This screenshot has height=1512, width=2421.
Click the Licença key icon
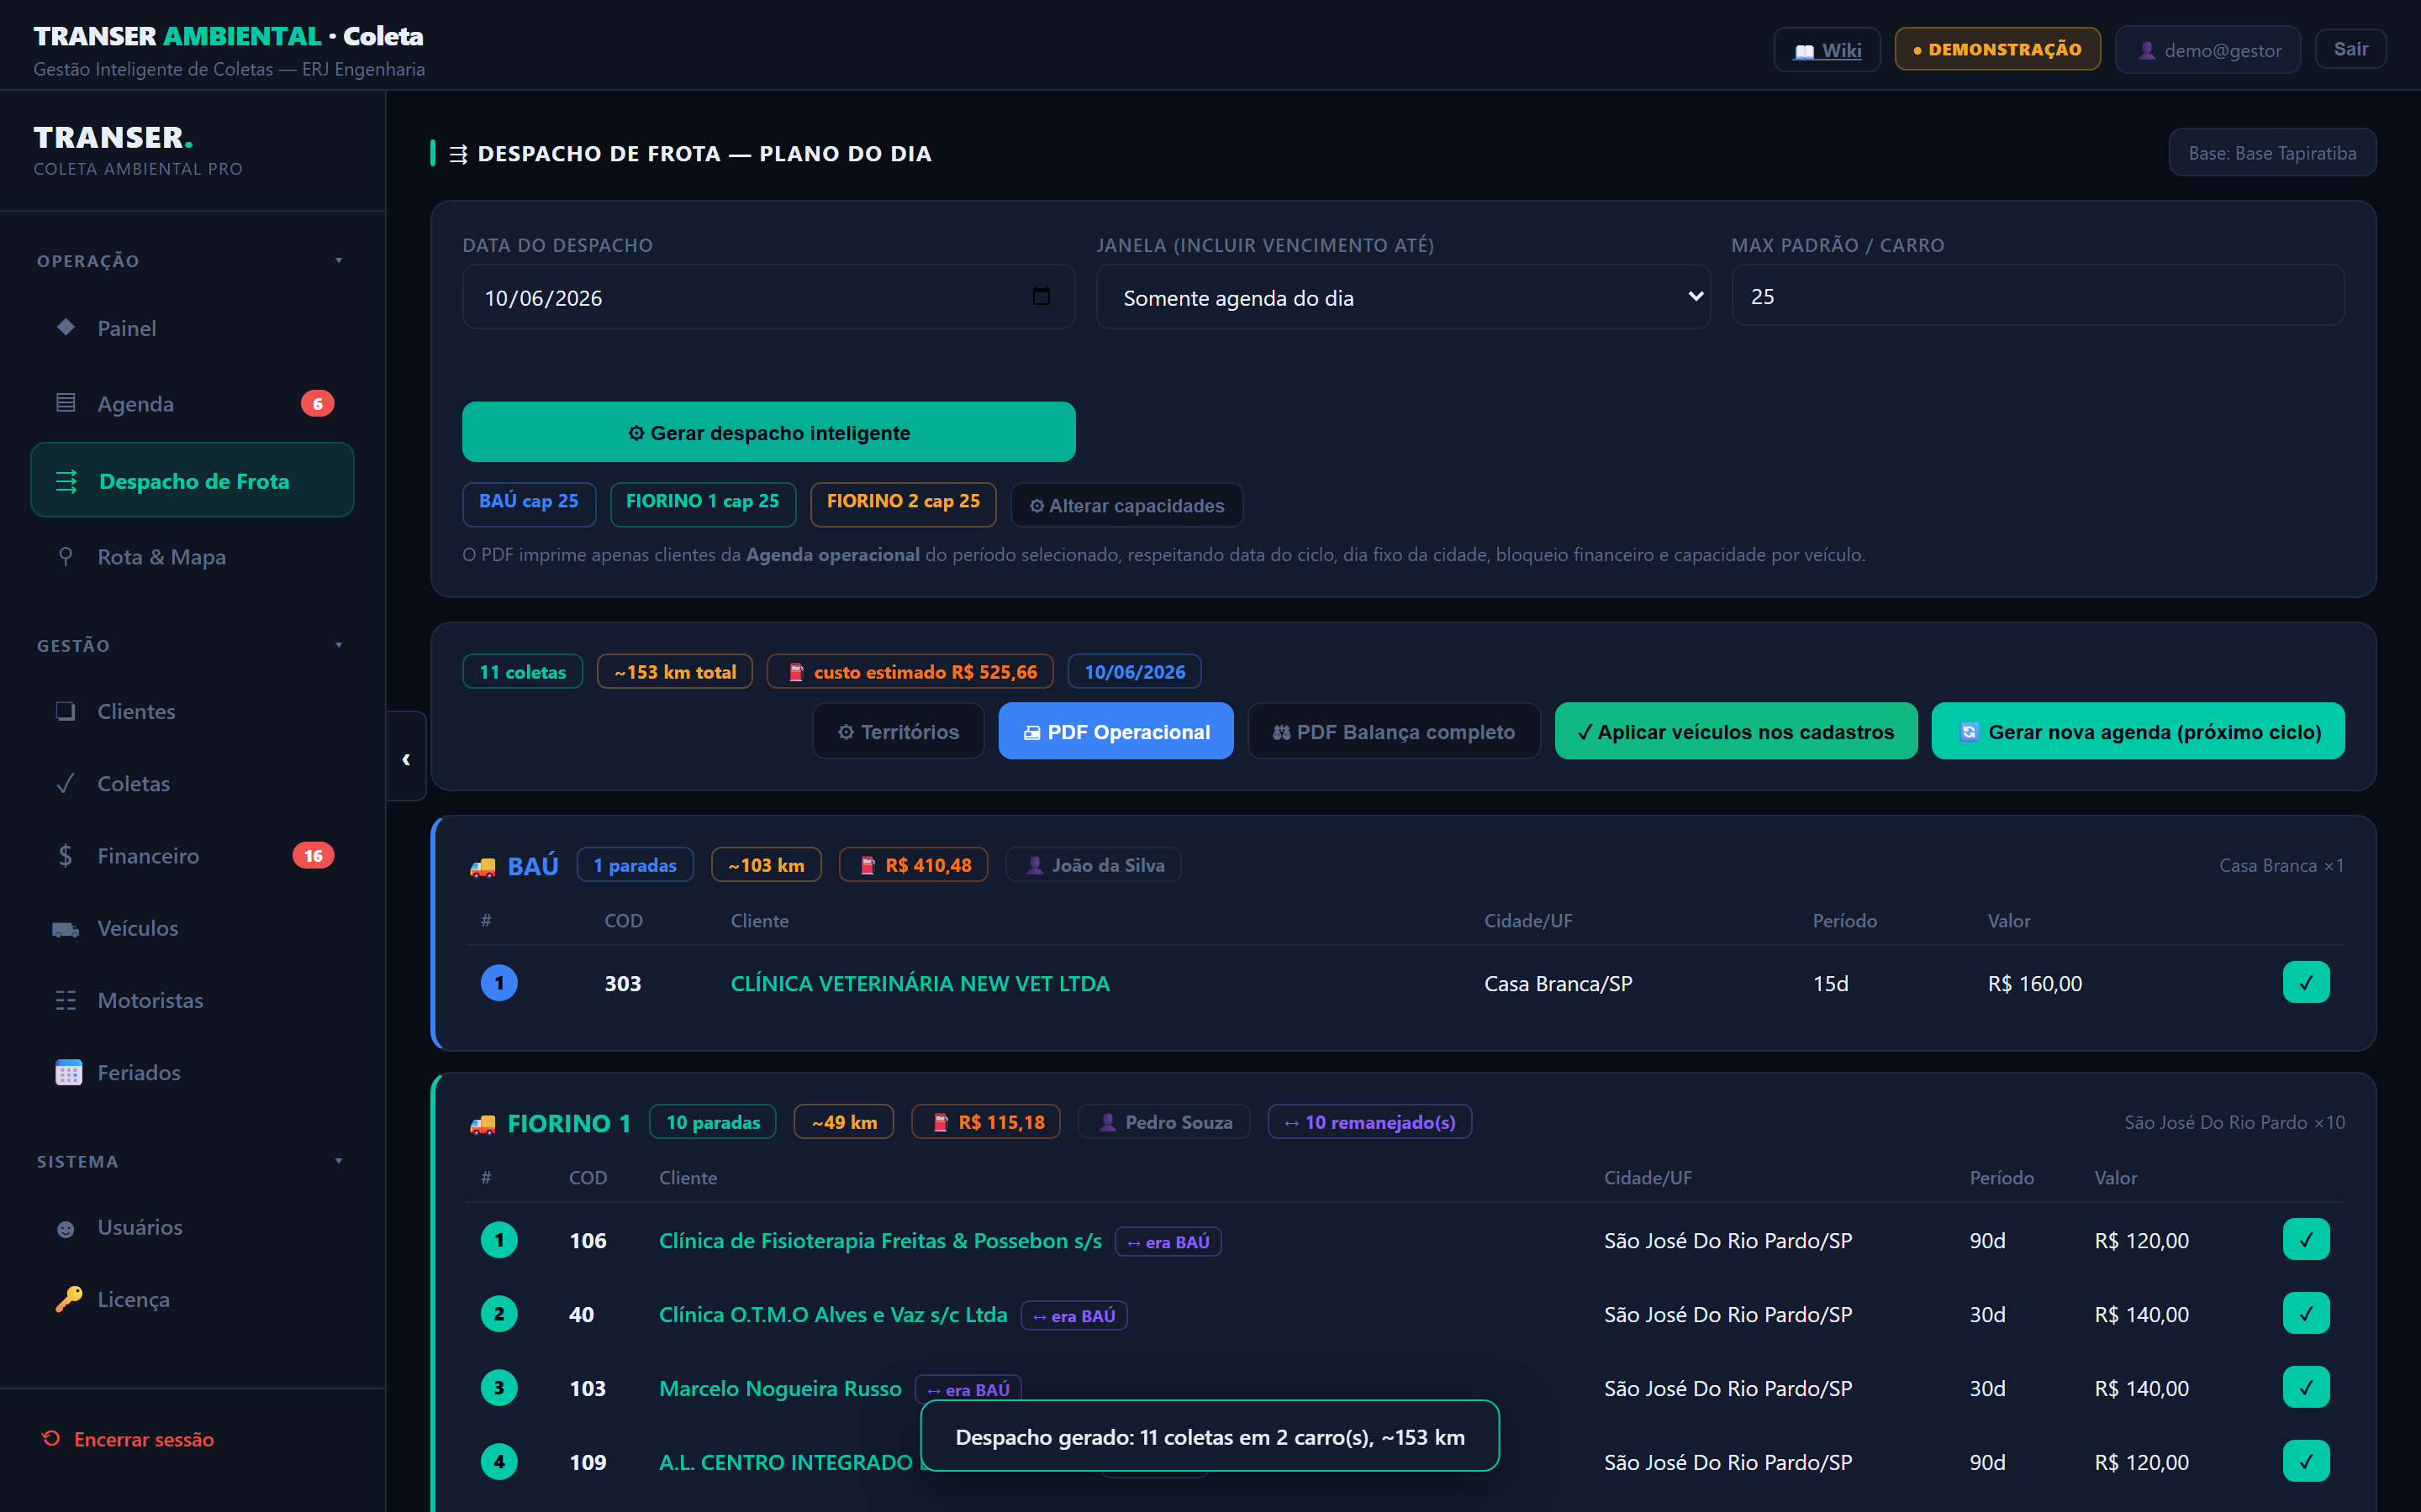click(68, 1299)
